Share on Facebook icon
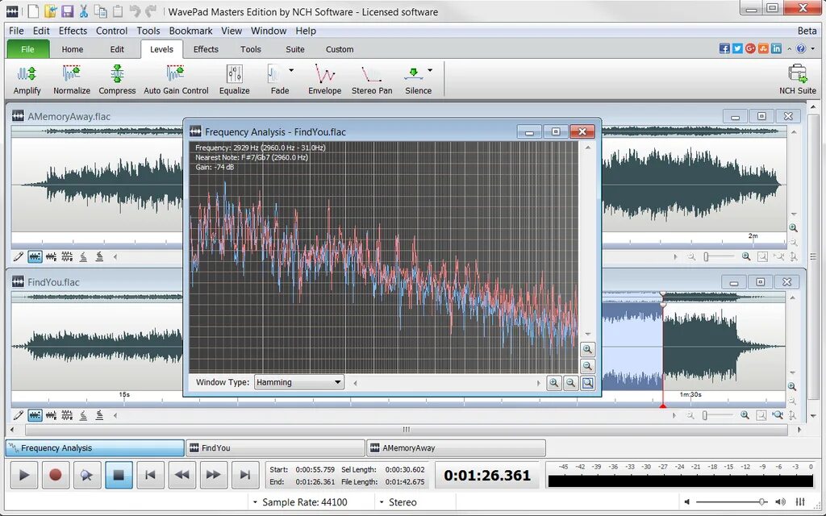The height and width of the screenshot is (516, 826). [724, 48]
